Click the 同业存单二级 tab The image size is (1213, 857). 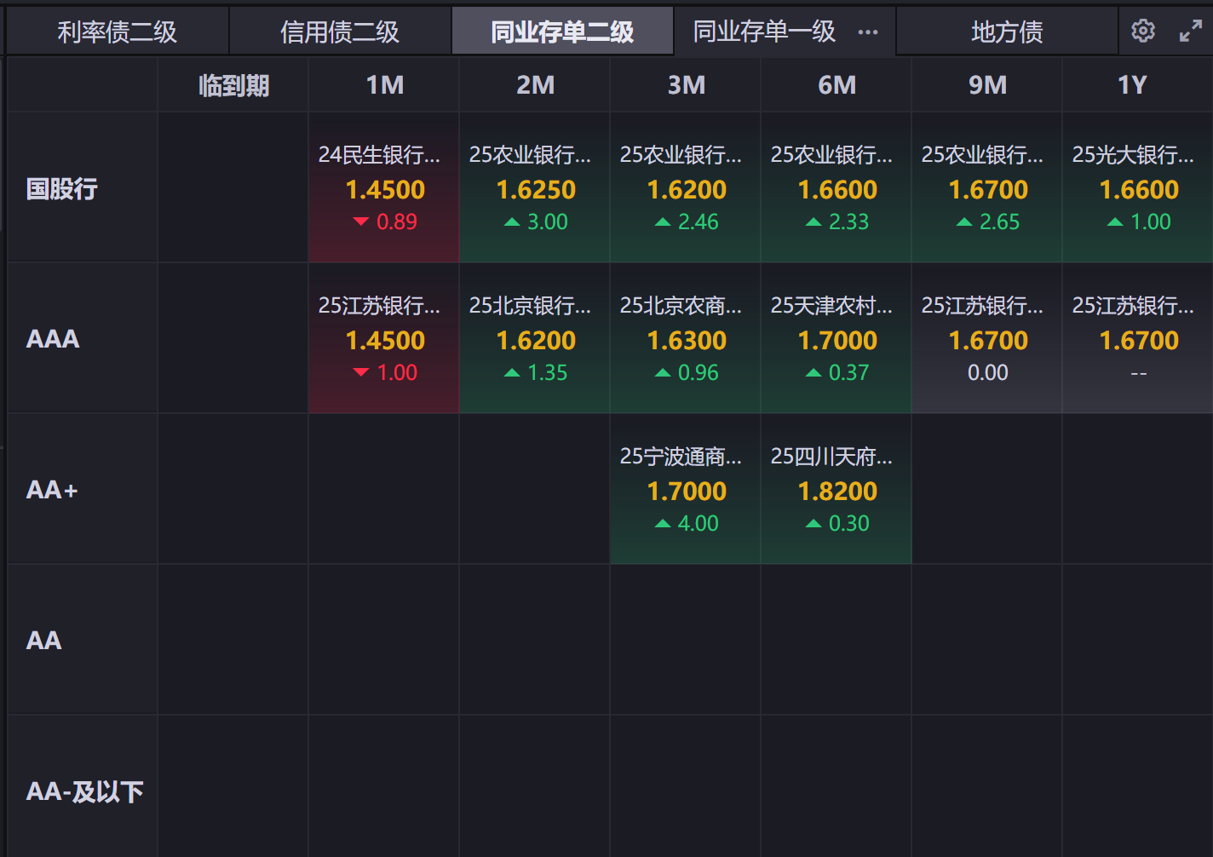(x=562, y=32)
